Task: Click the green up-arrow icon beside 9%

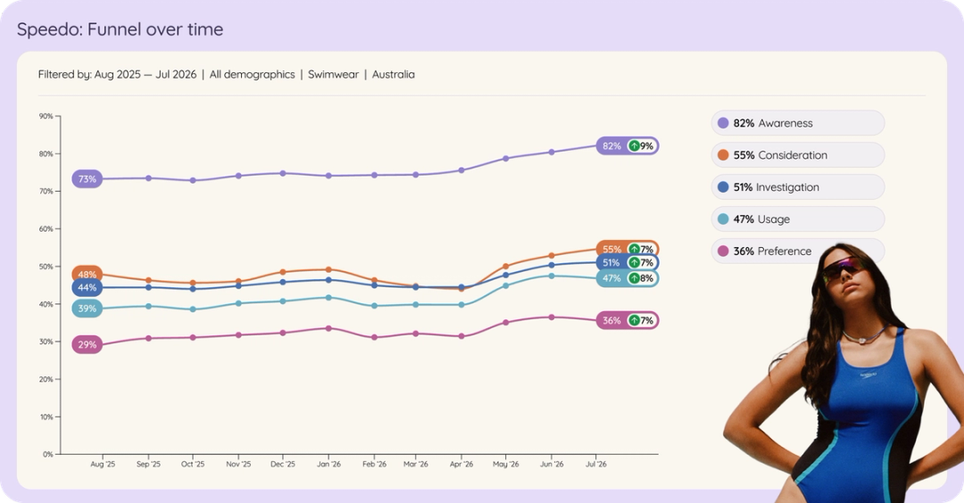Action: click(x=634, y=145)
